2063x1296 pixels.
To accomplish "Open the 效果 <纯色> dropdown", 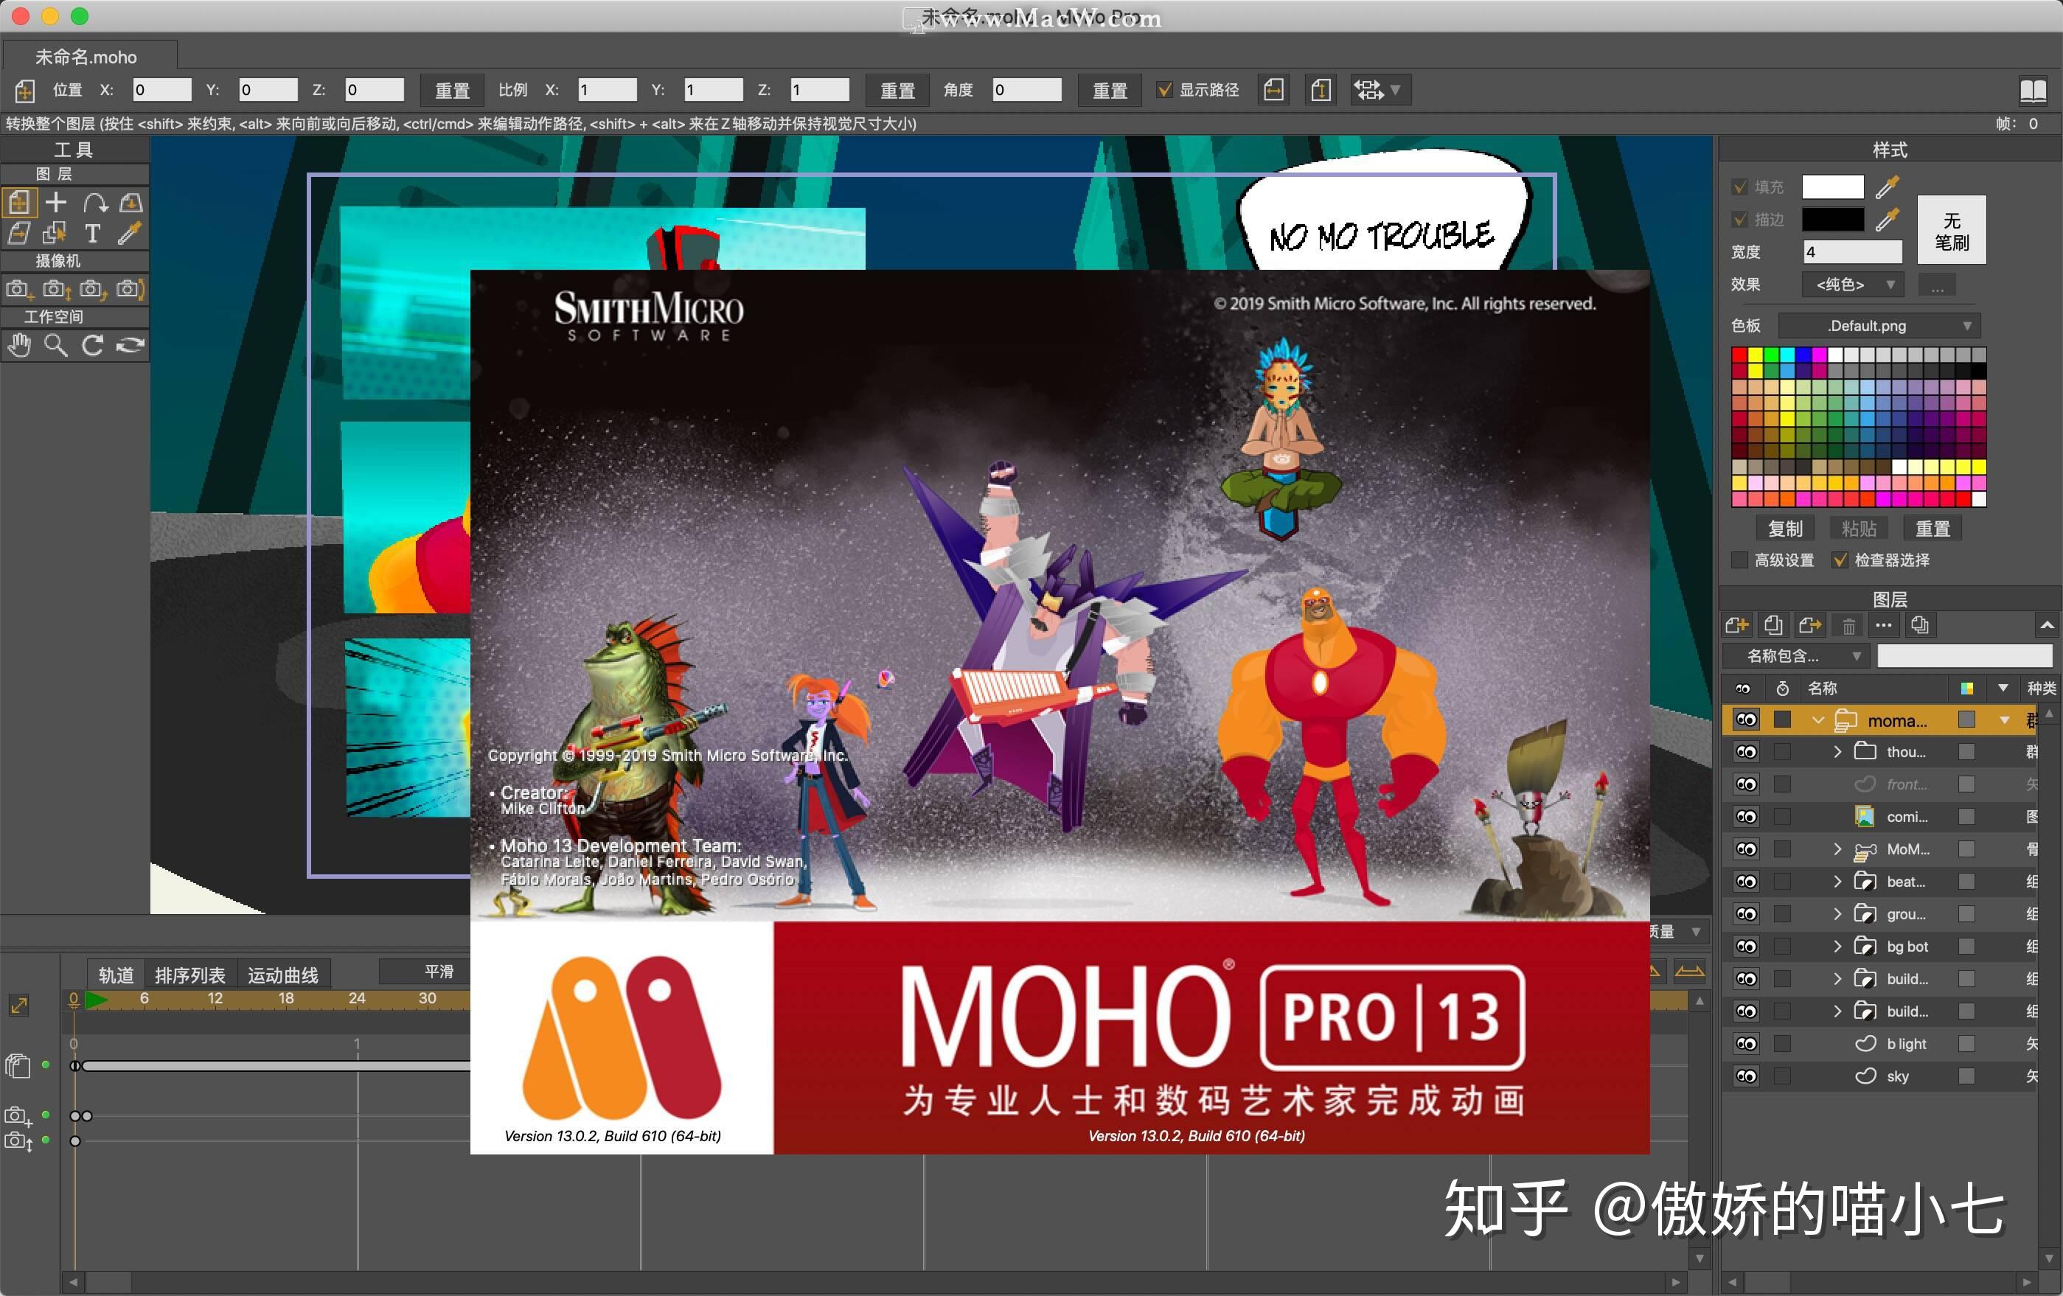I will [x=1852, y=285].
